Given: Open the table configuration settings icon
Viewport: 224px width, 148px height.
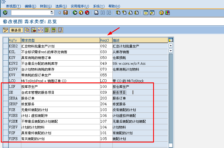Looking at the screenshot, I should click(x=171, y=40).
